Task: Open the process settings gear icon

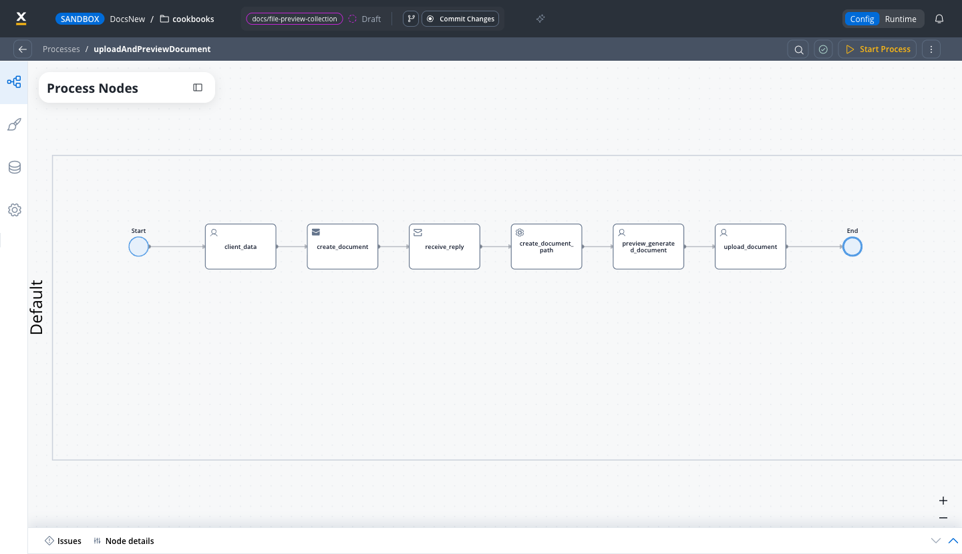Action: click(x=14, y=210)
